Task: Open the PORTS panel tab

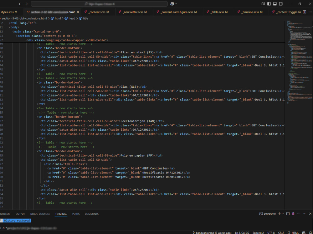Action: click(76, 214)
